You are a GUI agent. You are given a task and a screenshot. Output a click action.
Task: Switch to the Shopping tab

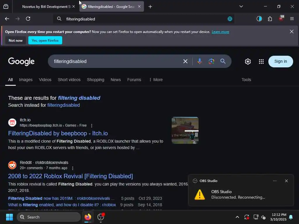pyautogui.click(x=95, y=80)
